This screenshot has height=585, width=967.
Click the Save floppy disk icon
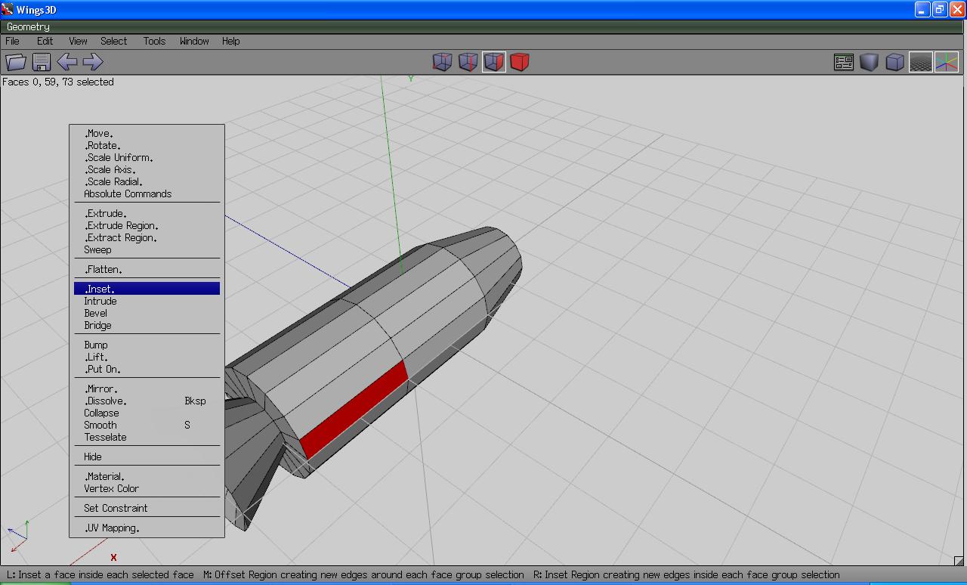click(x=42, y=62)
